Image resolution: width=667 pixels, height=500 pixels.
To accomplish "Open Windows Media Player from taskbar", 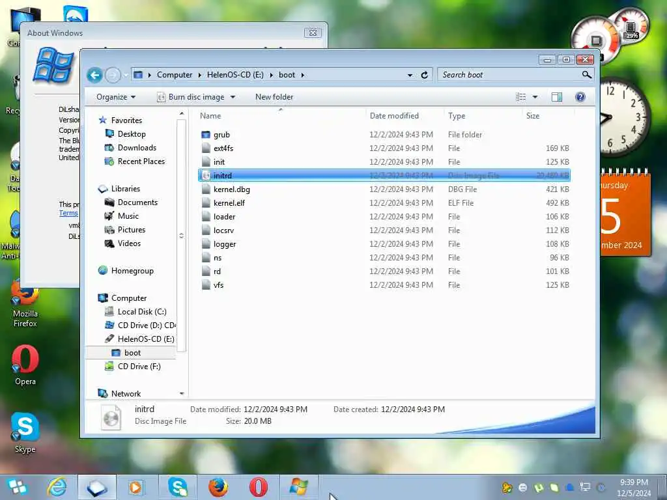I will [x=136, y=487].
